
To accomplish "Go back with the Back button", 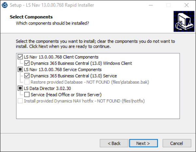I will pos(114,143).
